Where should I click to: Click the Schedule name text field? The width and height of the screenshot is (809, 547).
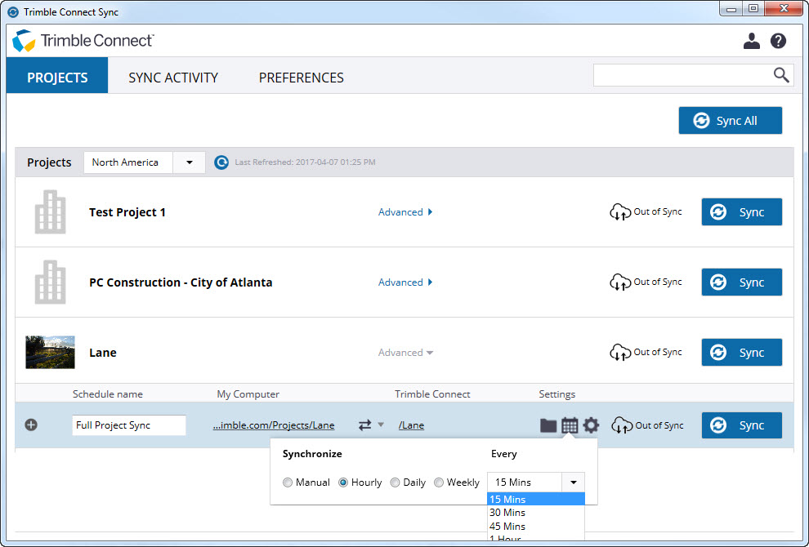[x=128, y=425]
